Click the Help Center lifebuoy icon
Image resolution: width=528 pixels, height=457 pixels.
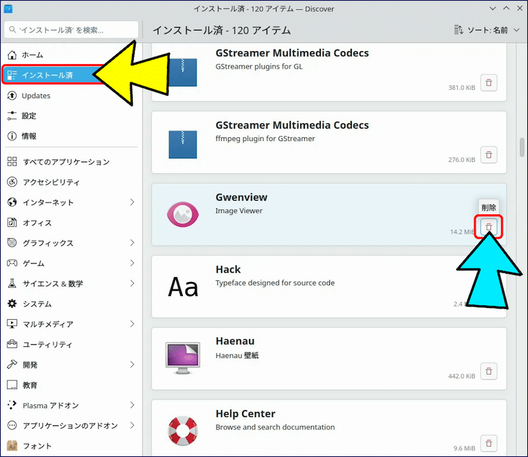(x=183, y=431)
